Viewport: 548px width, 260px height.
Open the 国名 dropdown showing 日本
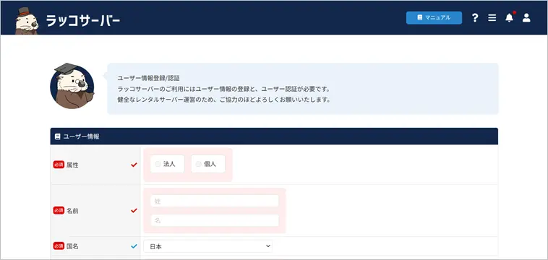click(x=208, y=246)
